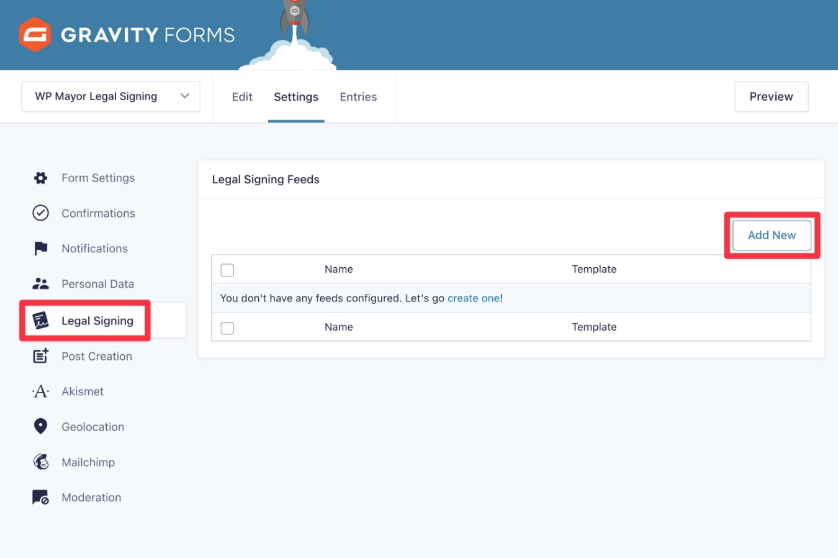This screenshot has height=558, width=838.
Task: Click the Form Settings gear icon
Action: click(40, 178)
